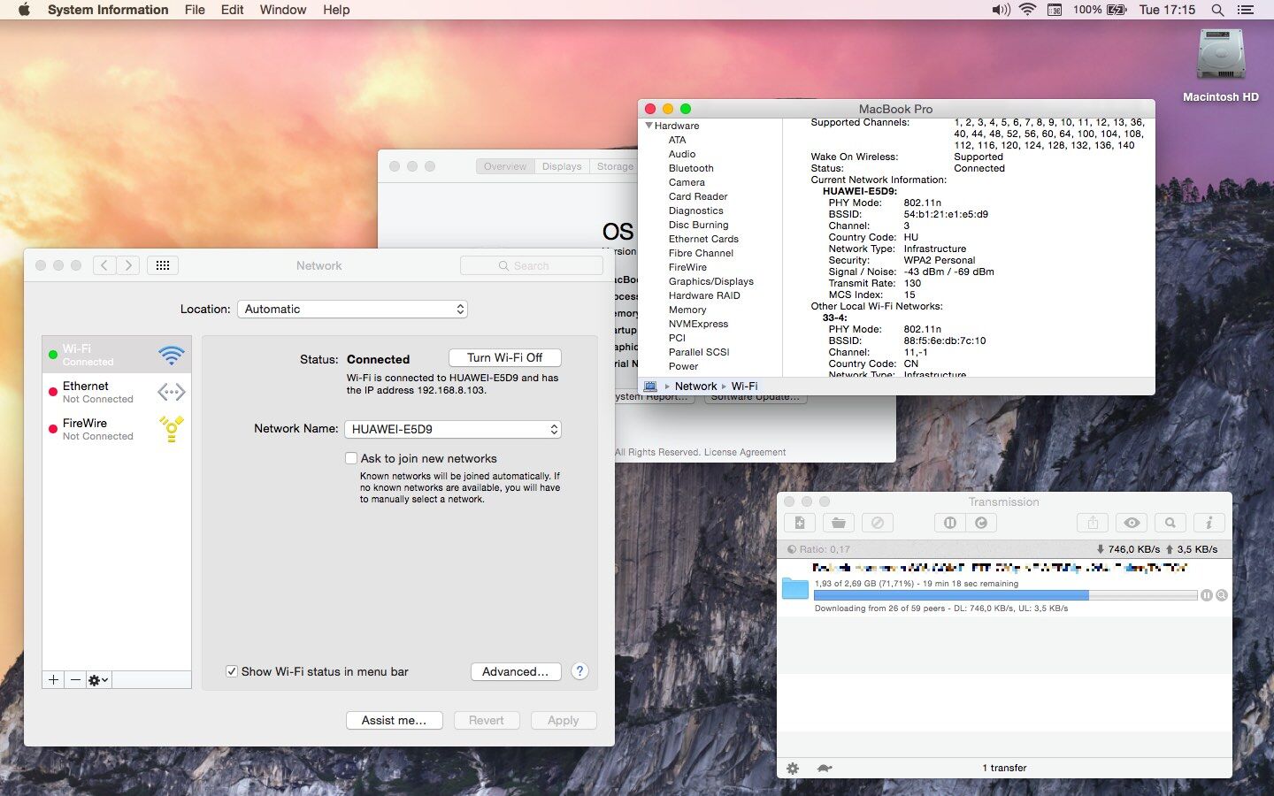This screenshot has width=1274, height=796.
Task: Select the Wi-Fi service in list
Action: click(117, 355)
